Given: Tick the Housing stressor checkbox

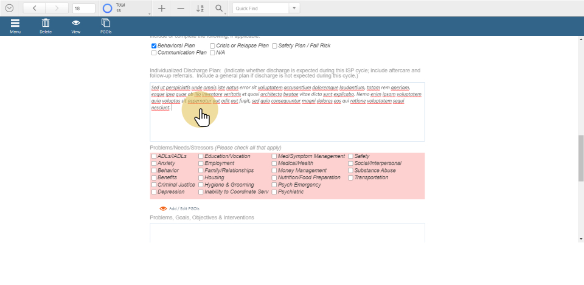Looking at the screenshot, I should pyautogui.click(x=201, y=178).
